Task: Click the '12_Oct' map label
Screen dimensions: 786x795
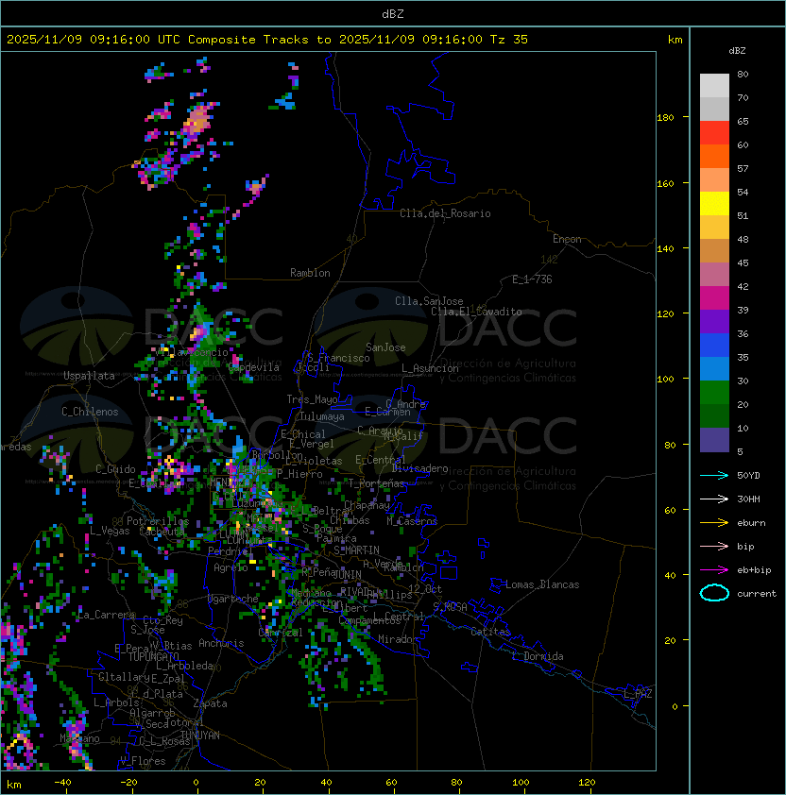Action: [425, 589]
